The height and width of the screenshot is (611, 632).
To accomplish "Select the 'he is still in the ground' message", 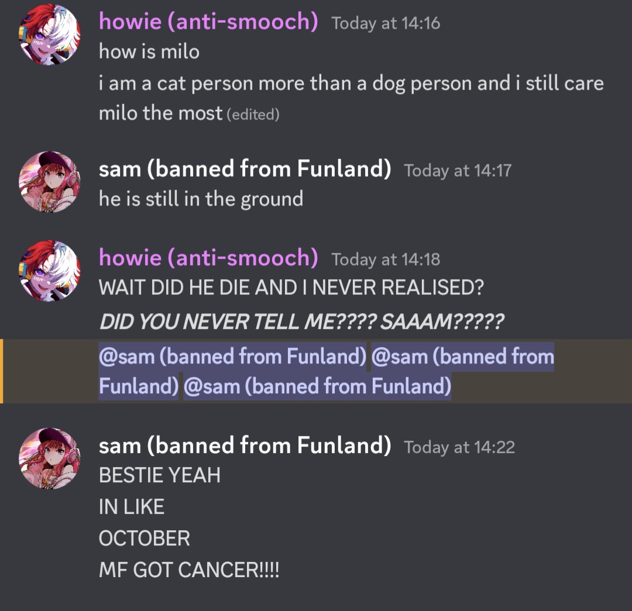I will point(201,199).
